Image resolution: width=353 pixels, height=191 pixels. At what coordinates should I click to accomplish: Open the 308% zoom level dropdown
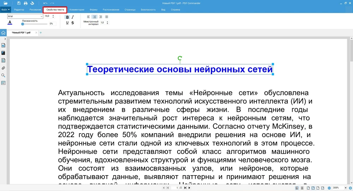tap(345, 188)
